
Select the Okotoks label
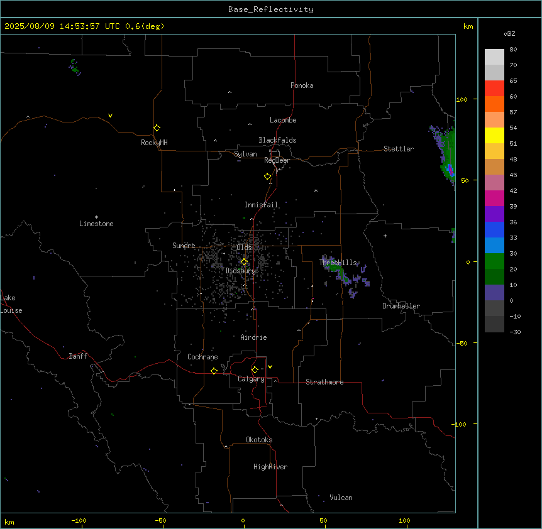click(x=259, y=440)
